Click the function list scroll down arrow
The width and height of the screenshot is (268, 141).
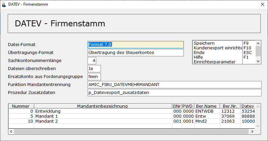coord(258,61)
